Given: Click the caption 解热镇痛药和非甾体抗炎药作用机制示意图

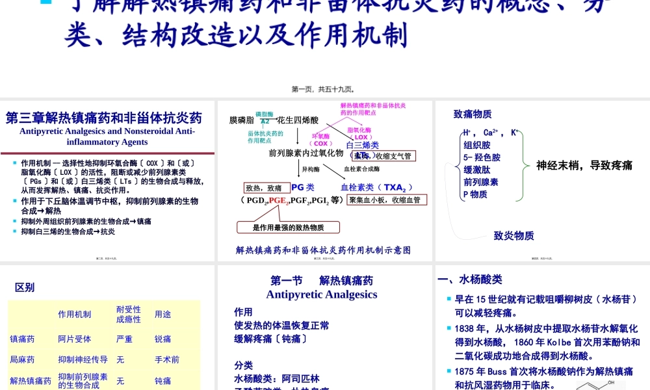Looking at the screenshot, I should click(x=323, y=250).
